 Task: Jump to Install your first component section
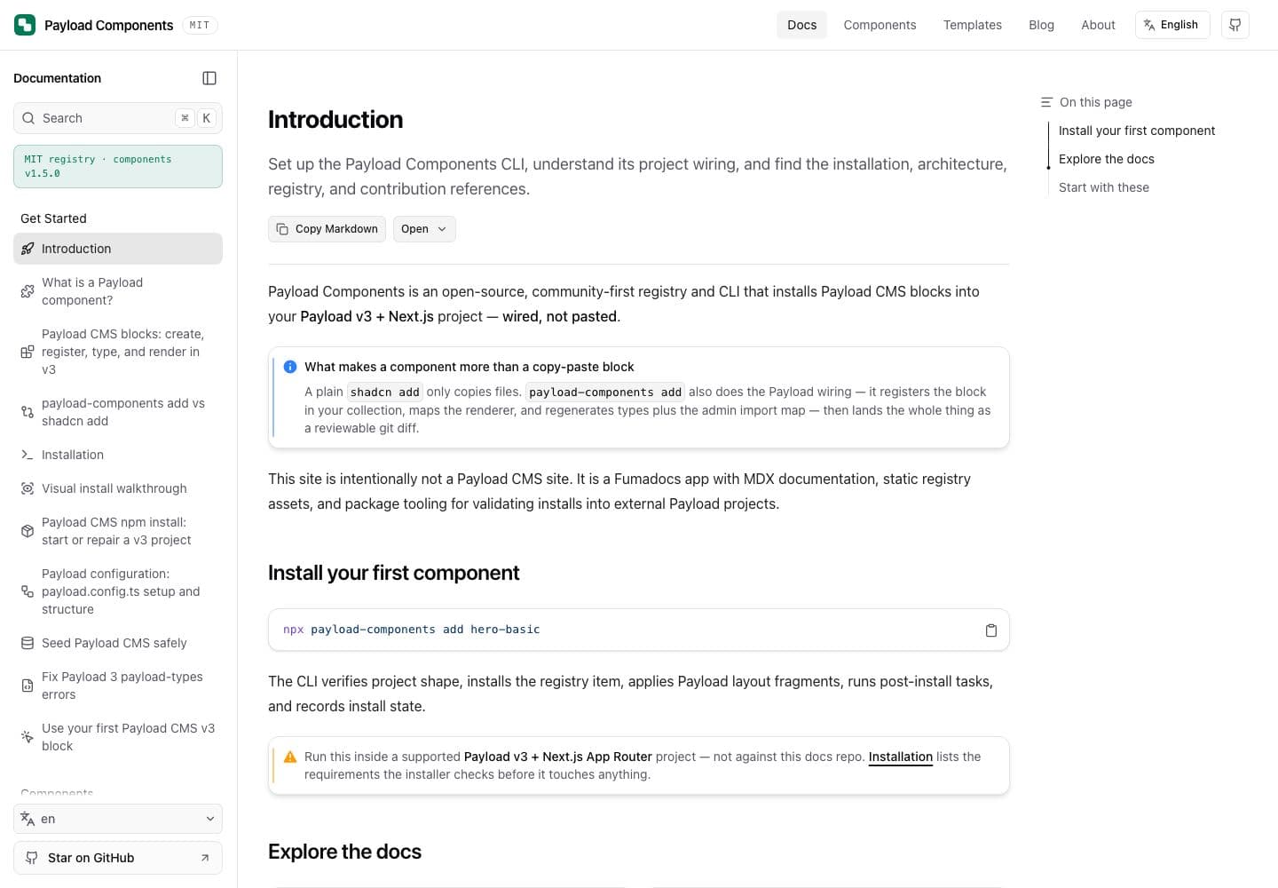coord(1136,131)
